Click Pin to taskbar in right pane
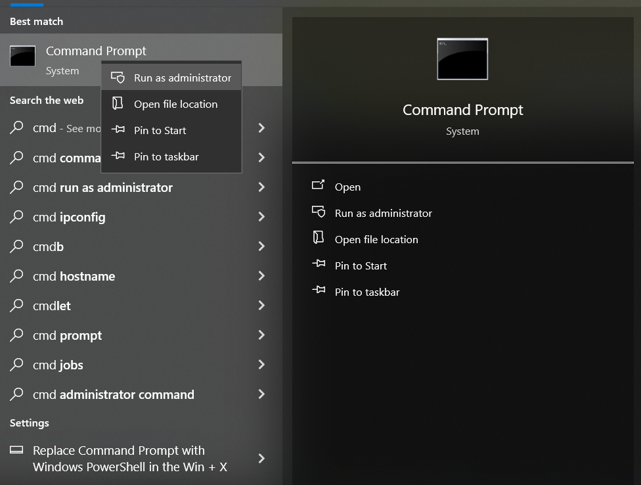 [x=366, y=292]
